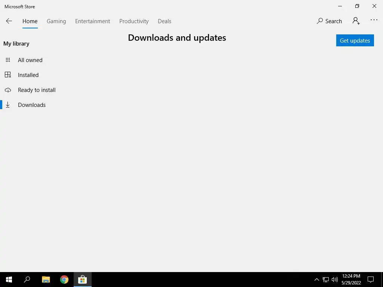This screenshot has width=383, height=287.
Task: Open the Action Center notifications icon
Action: [x=371, y=280]
